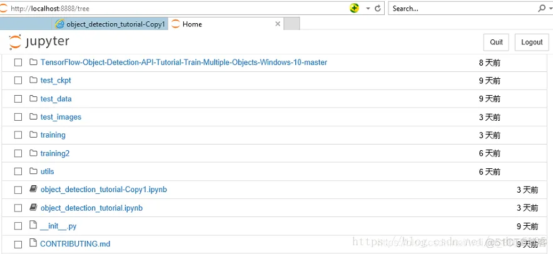Click '6 天前' timestamp of utils
The height and width of the screenshot is (254, 553).
(x=490, y=172)
